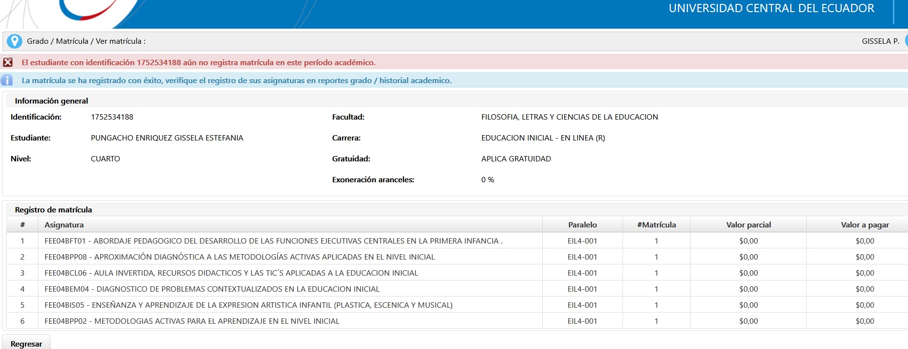
Task: Click the Paralelo column header
Action: [x=582, y=225]
